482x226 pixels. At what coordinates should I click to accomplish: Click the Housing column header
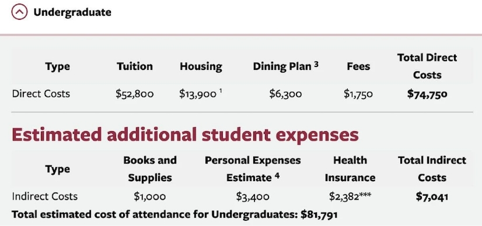click(201, 66)
